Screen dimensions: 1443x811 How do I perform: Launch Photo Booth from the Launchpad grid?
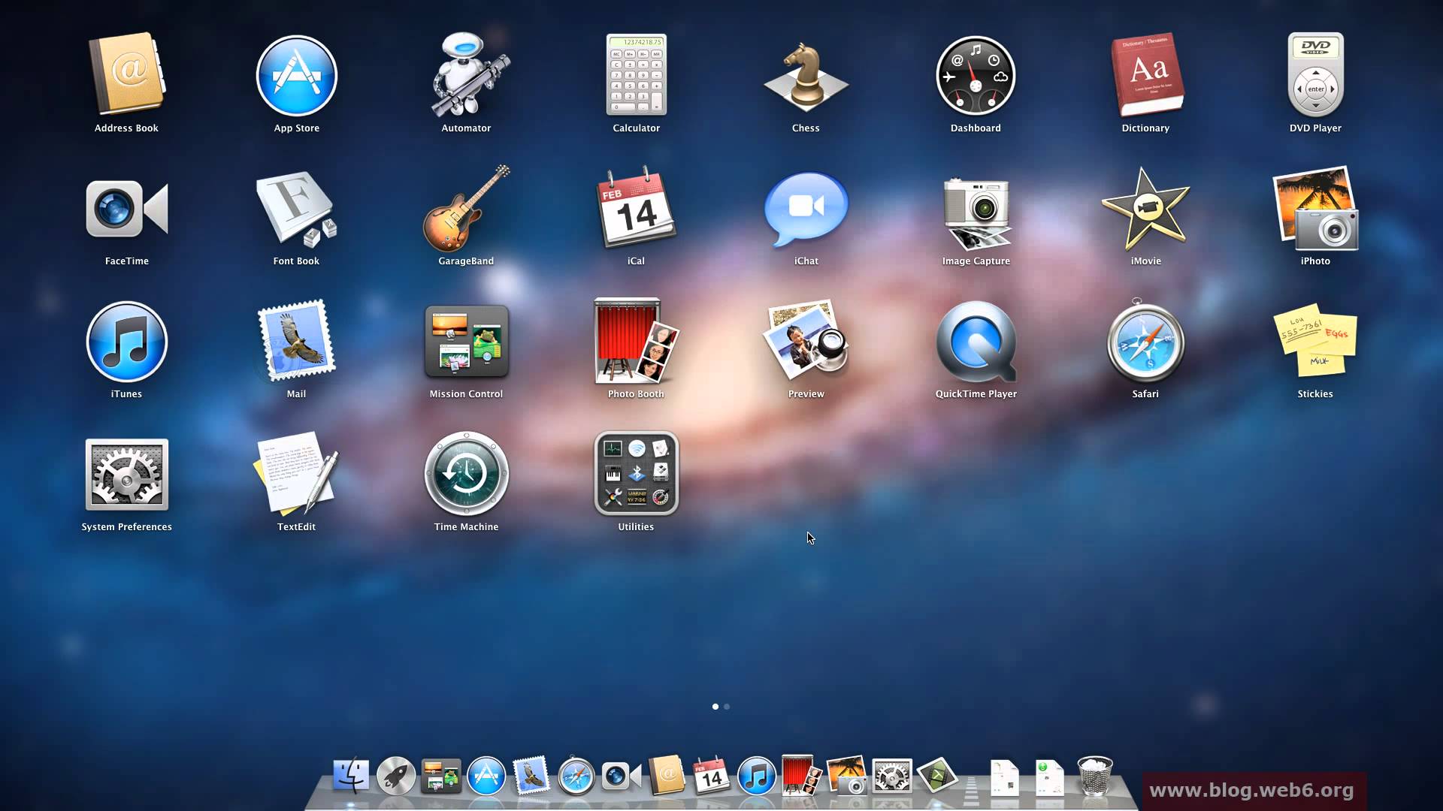tap(636, 342)
